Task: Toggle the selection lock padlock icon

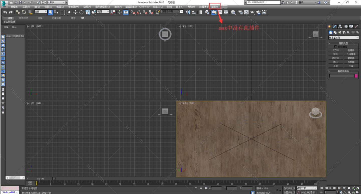Action: pyautogui.click(x=201, y=188)
